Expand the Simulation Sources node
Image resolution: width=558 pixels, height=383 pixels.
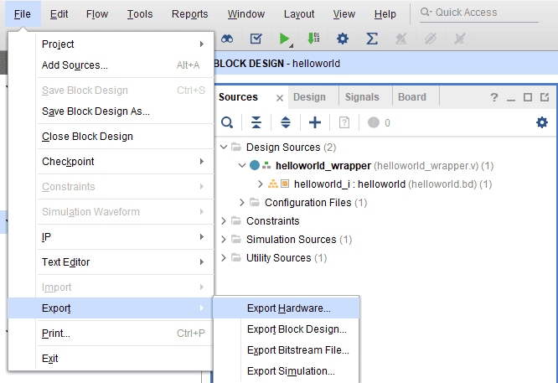pyautogui.click(x=225, y=240)
